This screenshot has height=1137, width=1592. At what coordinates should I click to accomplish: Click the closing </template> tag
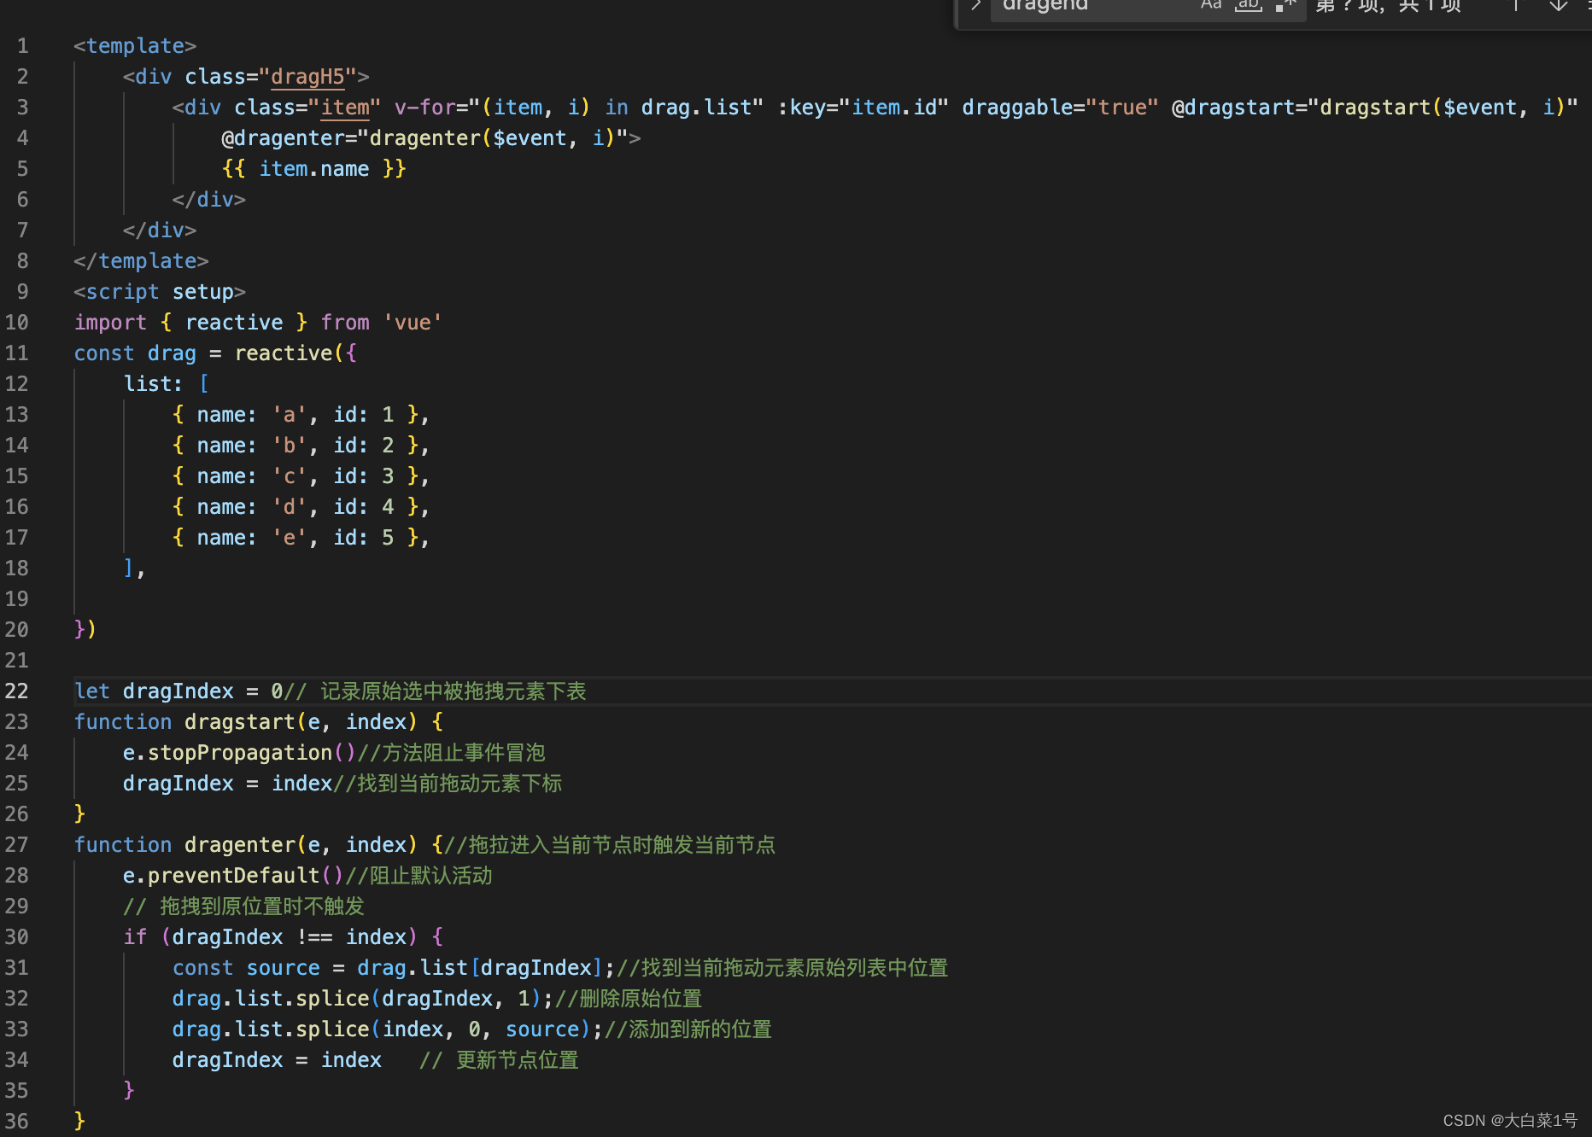coord(141,260)
